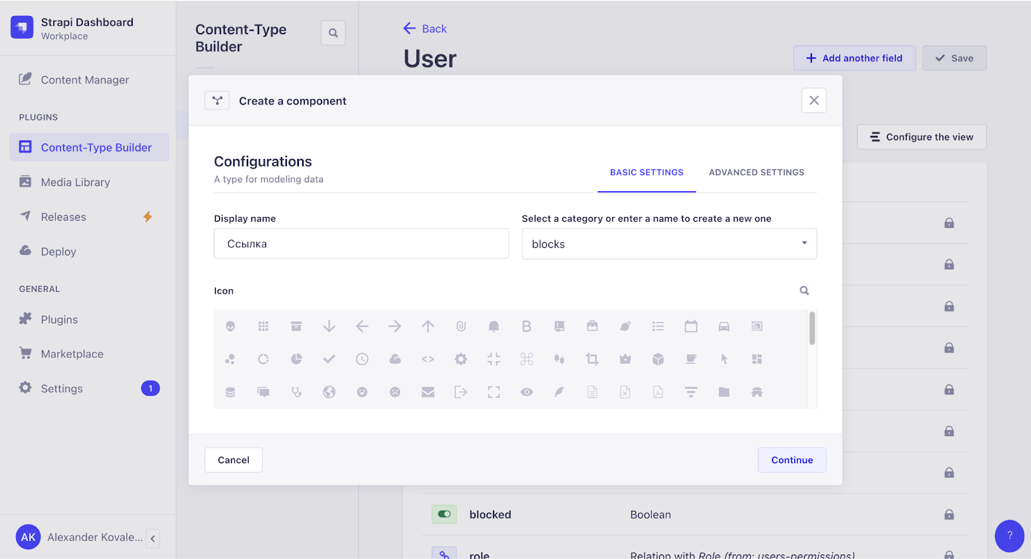Choose the coffee cup icon
This screenshot has width=1031, height=559.
[x=691, y=359]
